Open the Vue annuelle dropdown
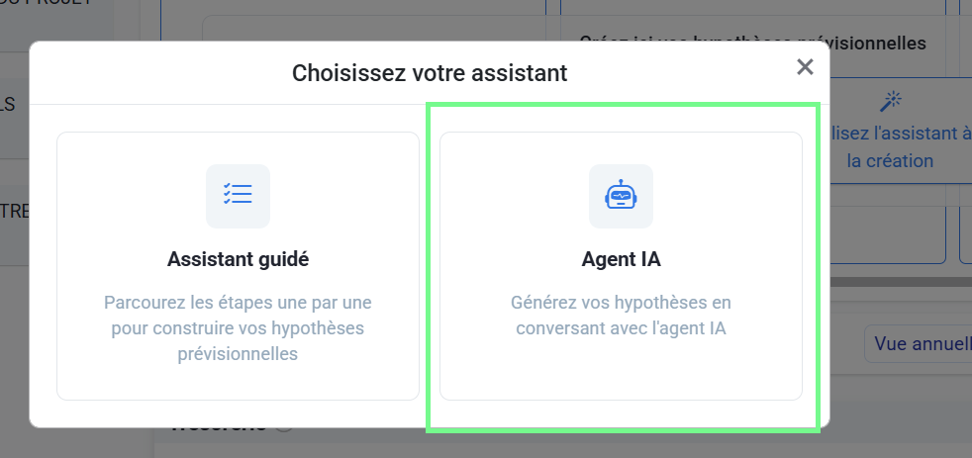972x458 pixels. coord(918,343)
